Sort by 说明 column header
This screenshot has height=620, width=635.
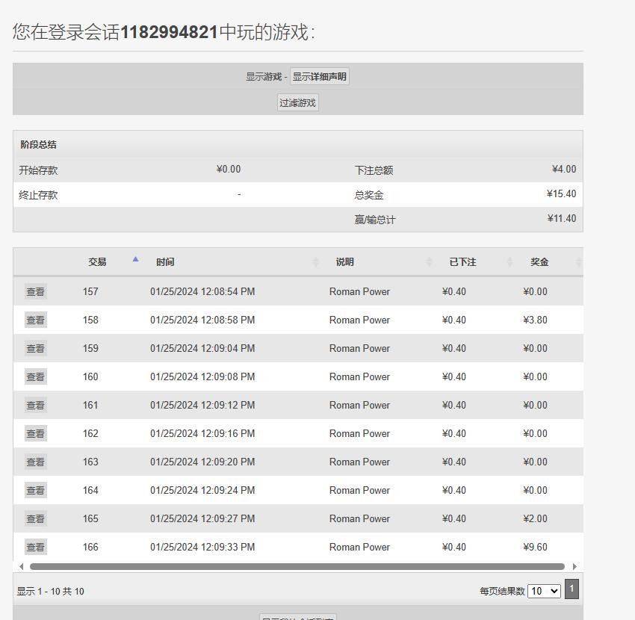(x=344, y=262)
